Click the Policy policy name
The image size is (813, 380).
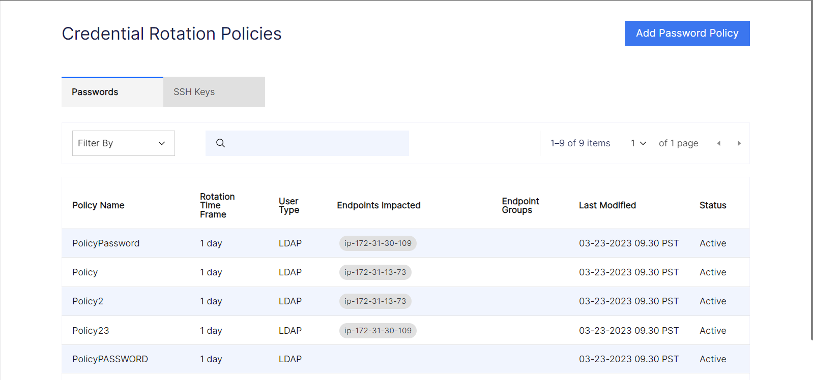click(x=84, y=272)
